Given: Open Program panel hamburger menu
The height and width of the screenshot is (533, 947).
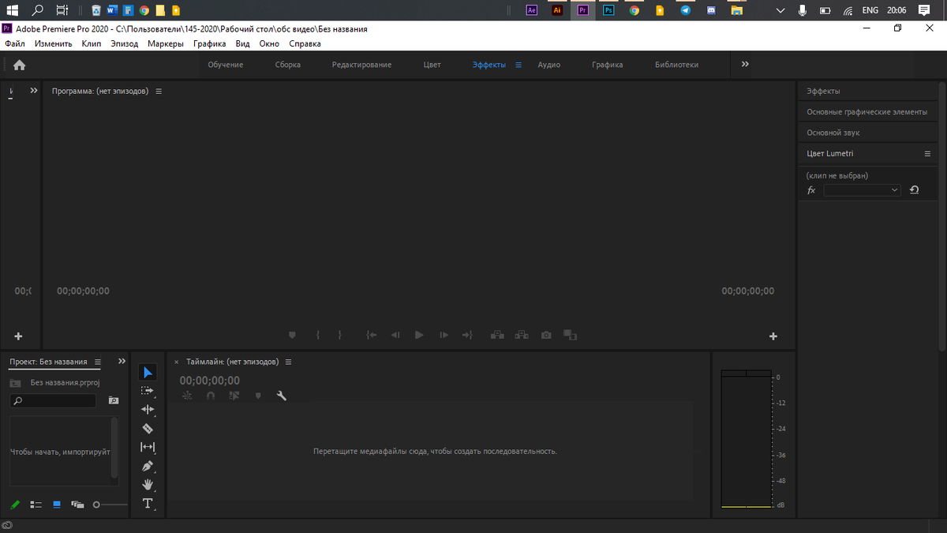Looking at the screenshot, I should coord(159,92).
